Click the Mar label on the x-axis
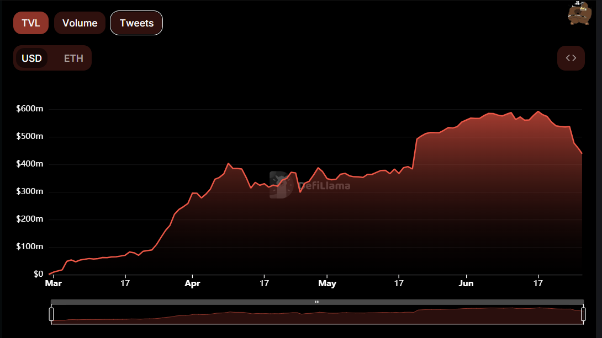Image resolution: width=602 pixels, height=338 pixels. 54,283
